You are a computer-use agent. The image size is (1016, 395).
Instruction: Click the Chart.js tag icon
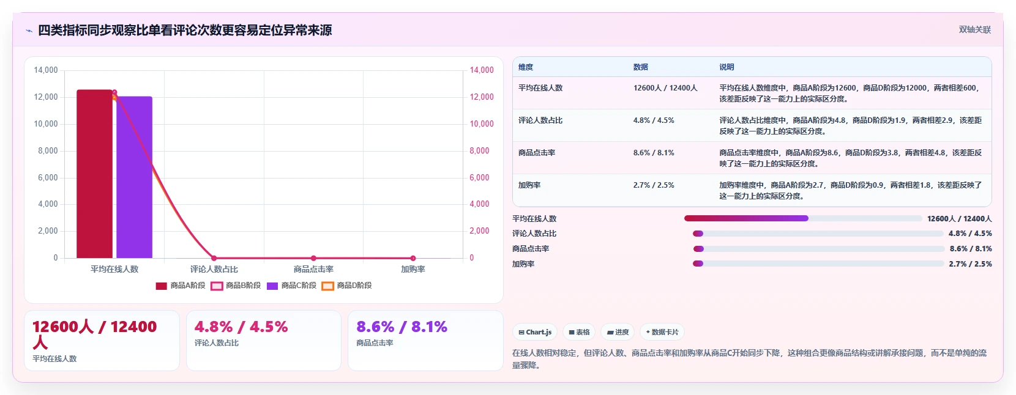tap(521, 333)
